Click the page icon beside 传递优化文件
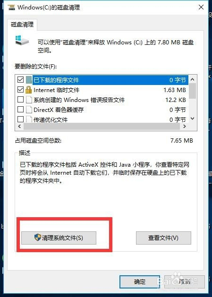The height and width of the screenshot is (297, 212). tap(29, 119)
